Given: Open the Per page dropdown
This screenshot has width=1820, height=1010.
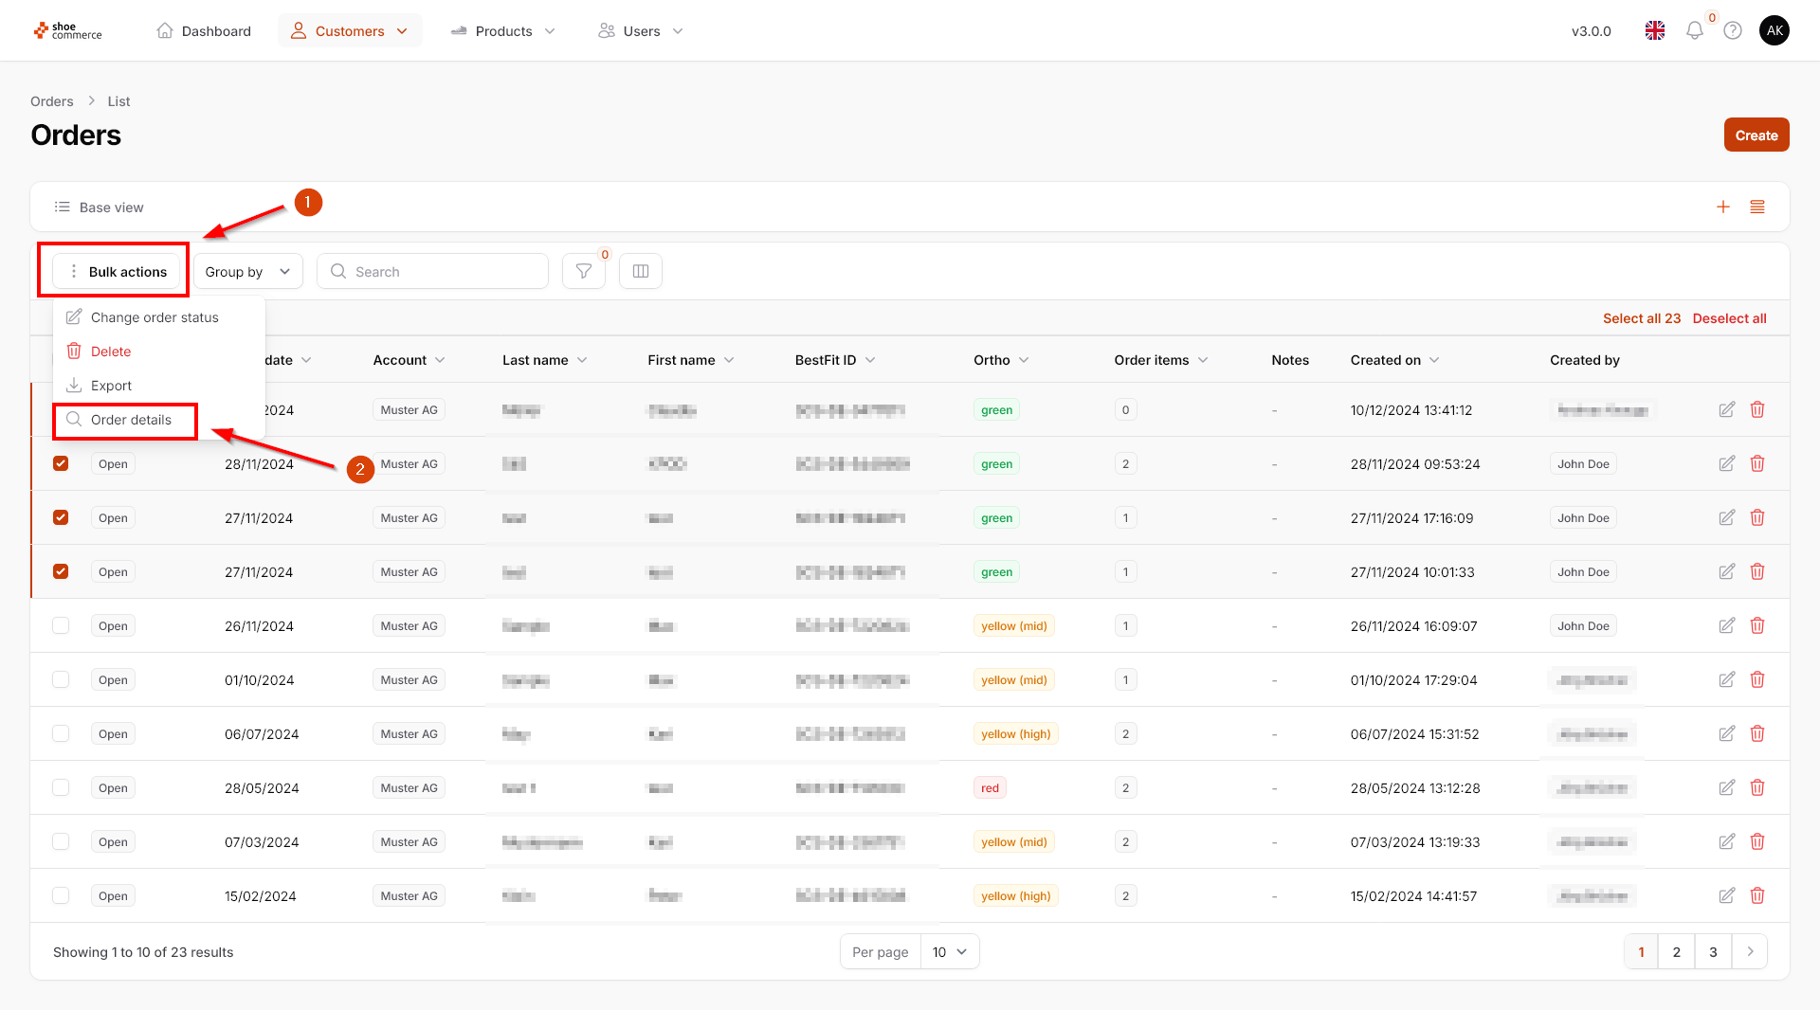Looking at the screenshot, I should (950, 952).
